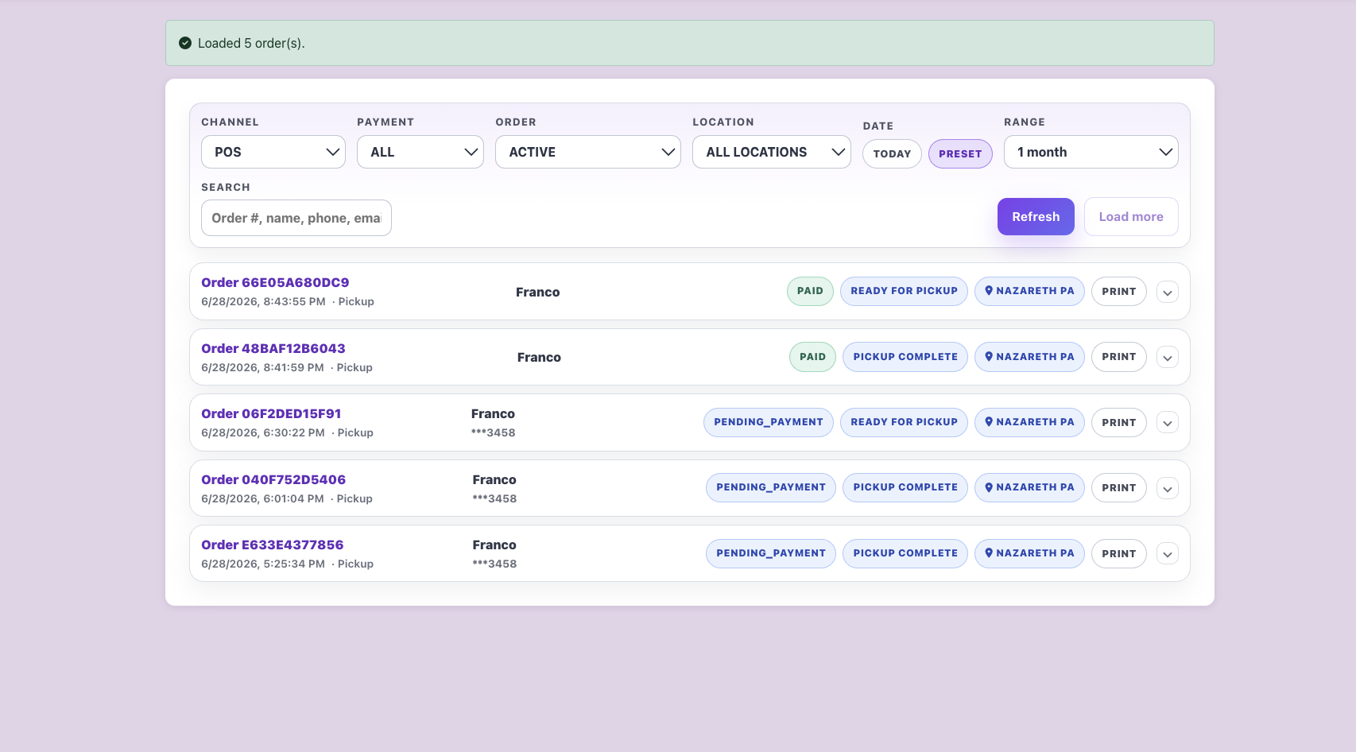Screen dimensions: 1356x752
Task: Open the Range dropdown set to 1 month
Action: (x=1091, y=152)
